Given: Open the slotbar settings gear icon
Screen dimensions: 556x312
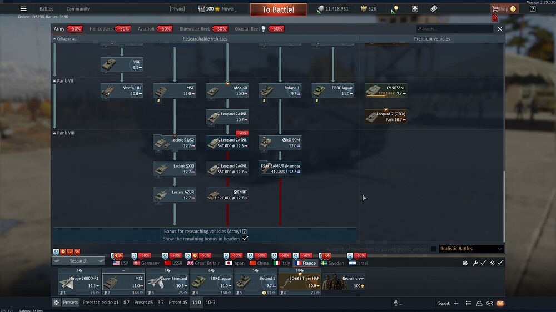Looking at the screenshot, I should coord(465,263).
